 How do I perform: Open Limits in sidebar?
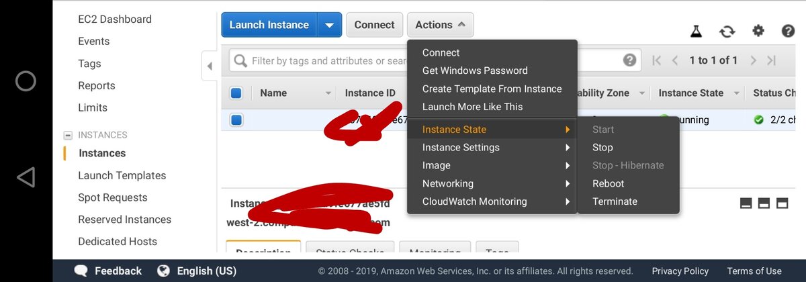point(93,107)
